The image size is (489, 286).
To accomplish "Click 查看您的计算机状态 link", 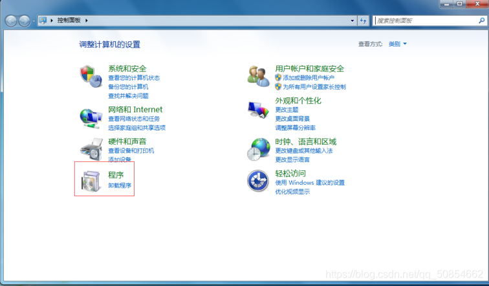I will [134, 78].
